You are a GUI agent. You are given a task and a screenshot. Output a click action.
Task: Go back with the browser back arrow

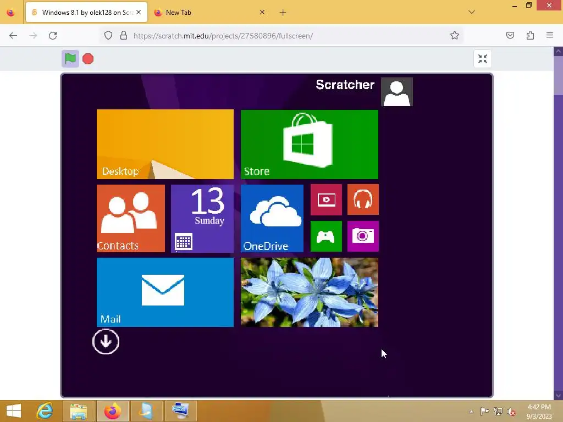pyautogui.click(x=13, y=36)
